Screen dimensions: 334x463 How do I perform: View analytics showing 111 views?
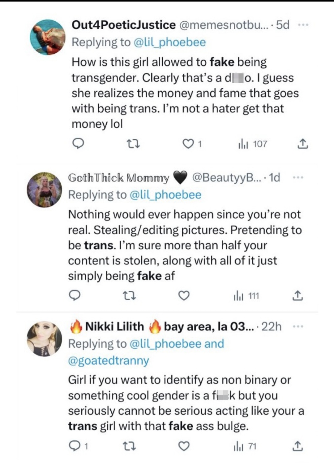[246, 296]
